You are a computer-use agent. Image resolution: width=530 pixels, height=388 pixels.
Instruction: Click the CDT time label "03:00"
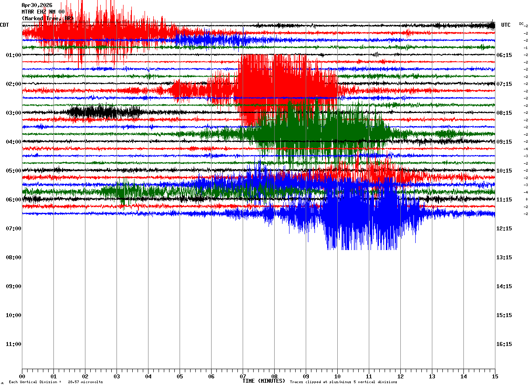14,113
